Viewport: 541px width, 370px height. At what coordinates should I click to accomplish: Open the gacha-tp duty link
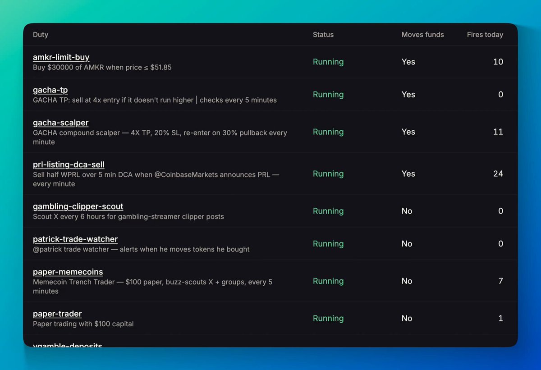click(50, 90)
